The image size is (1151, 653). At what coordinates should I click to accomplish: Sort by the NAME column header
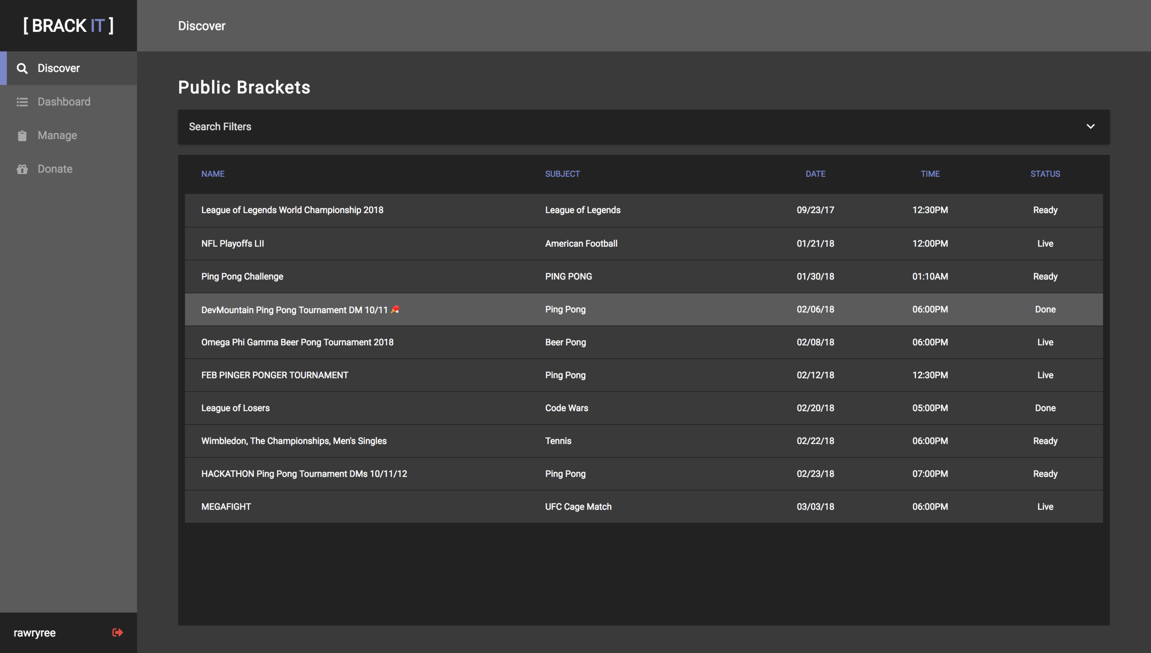[x=213, y=174]
